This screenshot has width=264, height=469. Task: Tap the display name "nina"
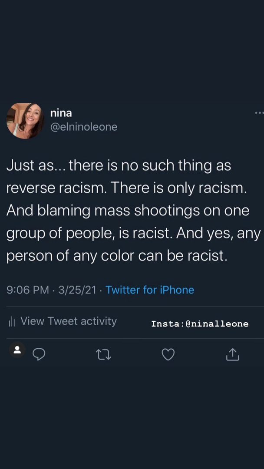pyautogui.click(x=61, y=113)
